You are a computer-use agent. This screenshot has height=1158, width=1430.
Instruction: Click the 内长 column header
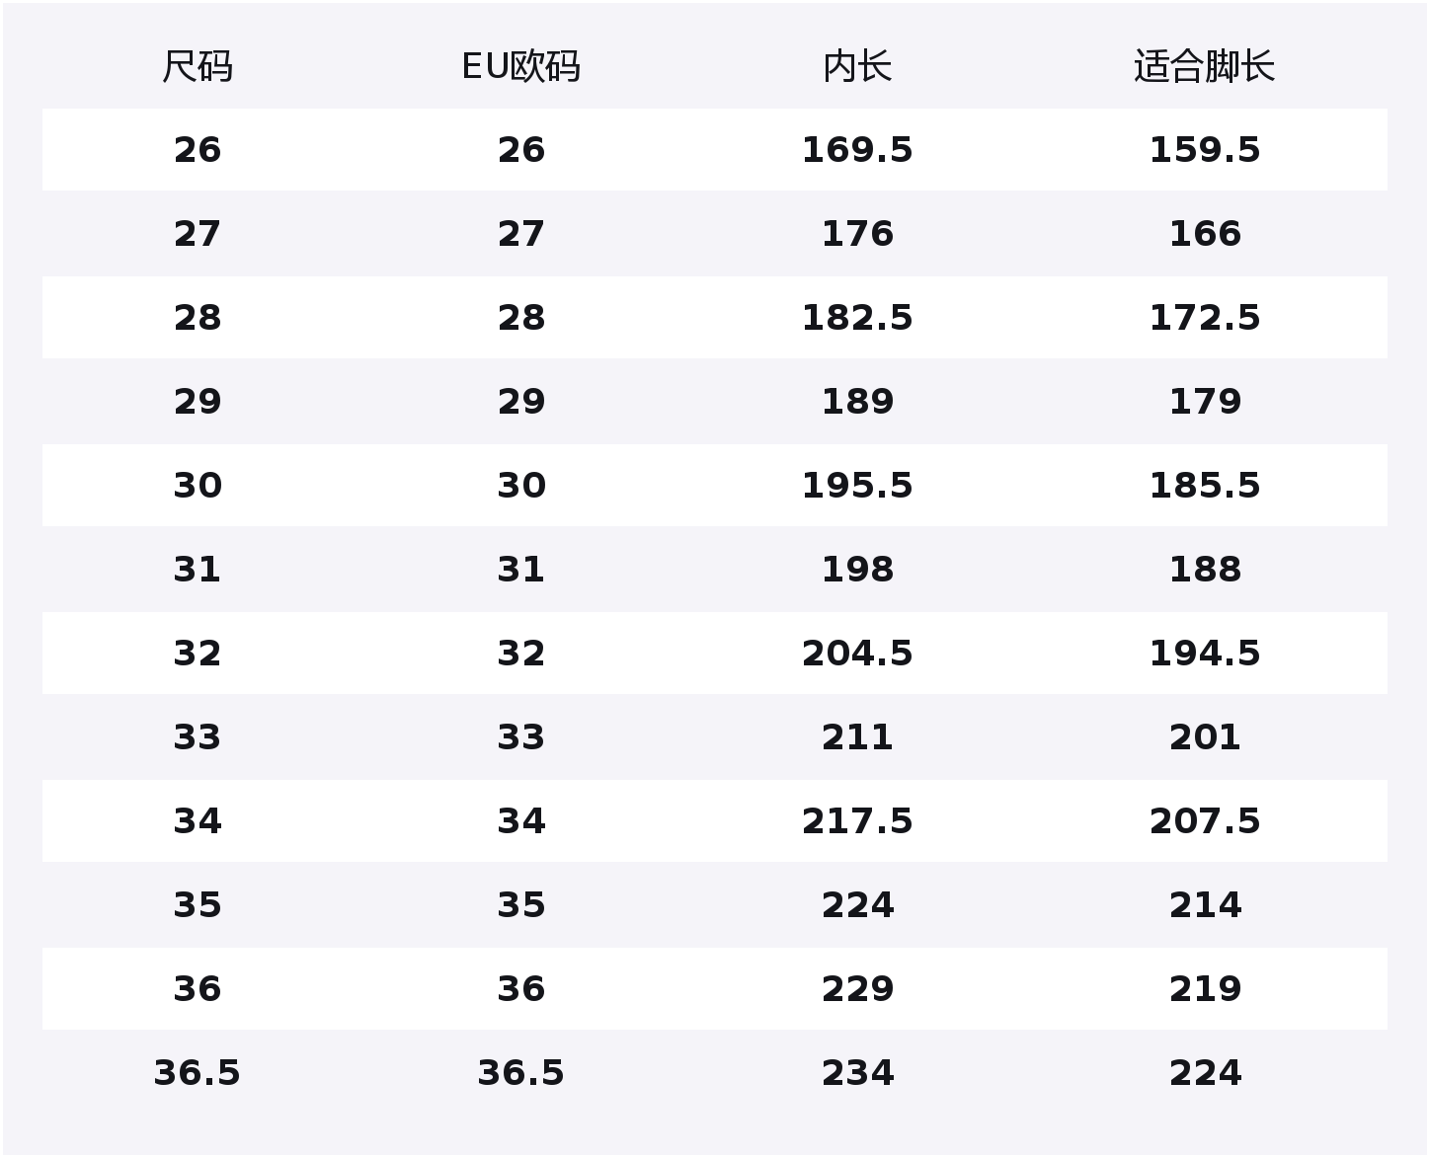coord(857,67)
